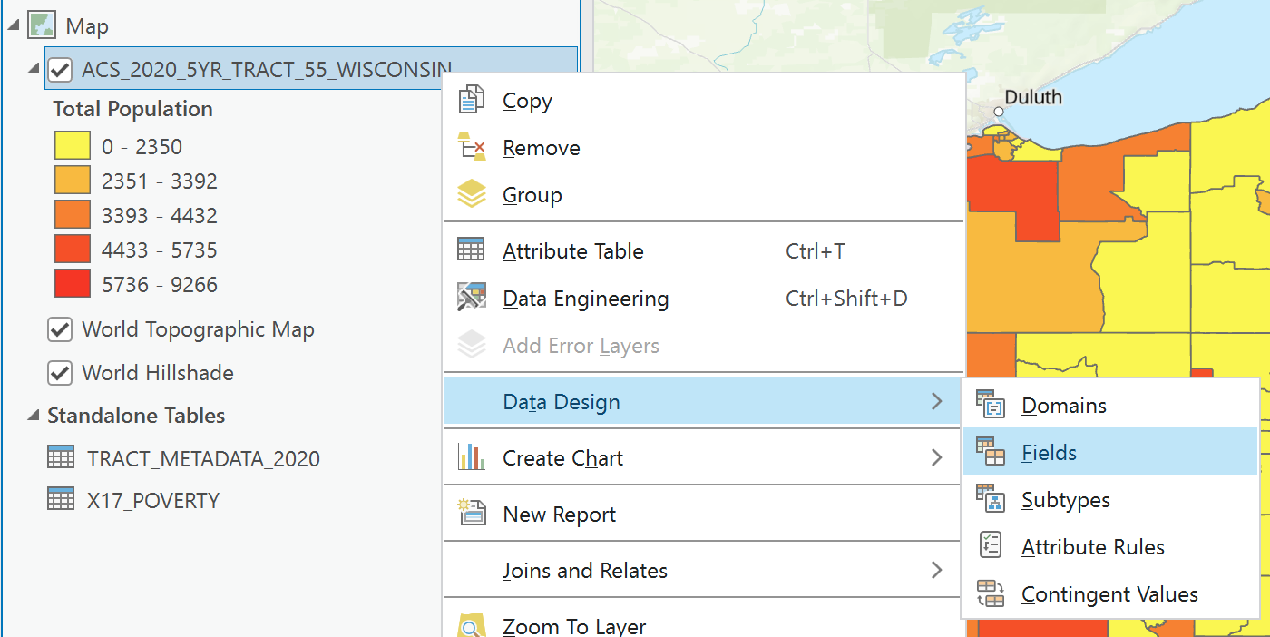Click the Remove layer icon
Image resolution: width=1270 pixels, height=637 pixels.
(x=472, y=147)
